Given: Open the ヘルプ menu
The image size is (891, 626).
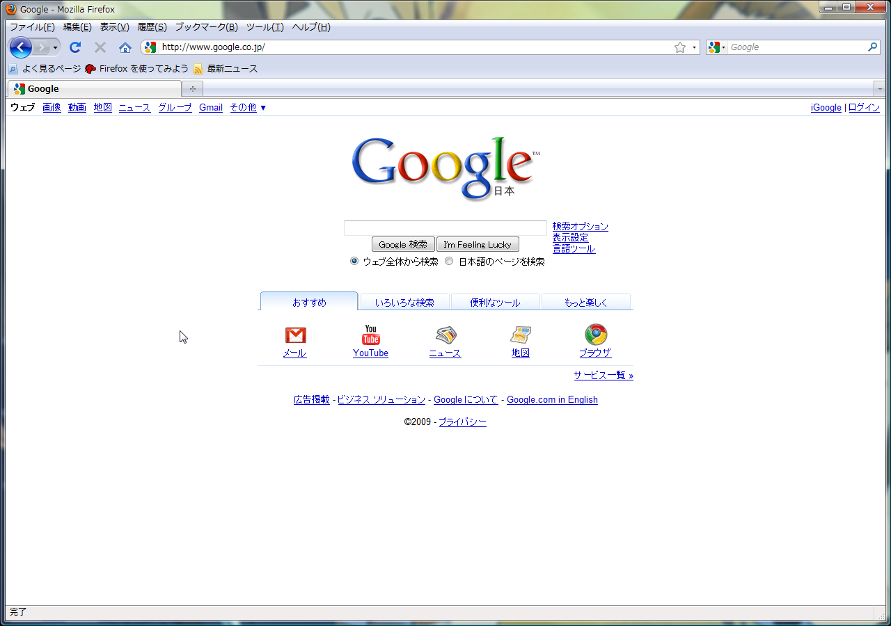Looking at the screenshot, I should [311, 27].
